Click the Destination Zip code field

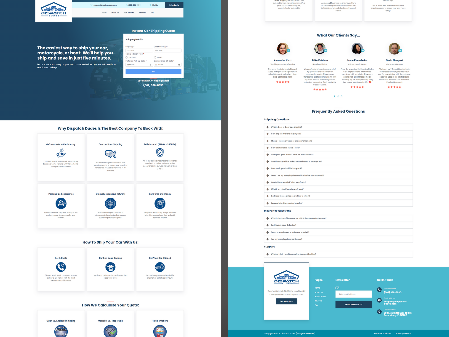[167, 50]
